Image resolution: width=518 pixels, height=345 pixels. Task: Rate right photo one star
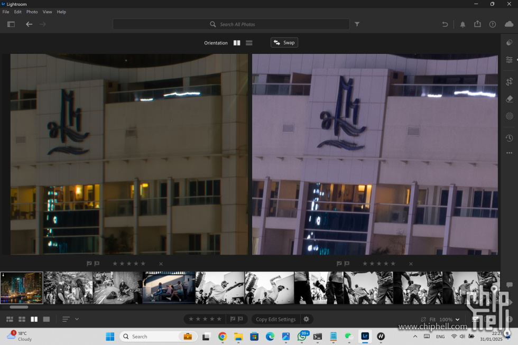pyautogui.click(x=365, y=264)
